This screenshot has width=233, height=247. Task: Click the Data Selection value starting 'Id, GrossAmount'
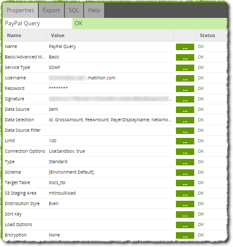(x=110, y=120)
